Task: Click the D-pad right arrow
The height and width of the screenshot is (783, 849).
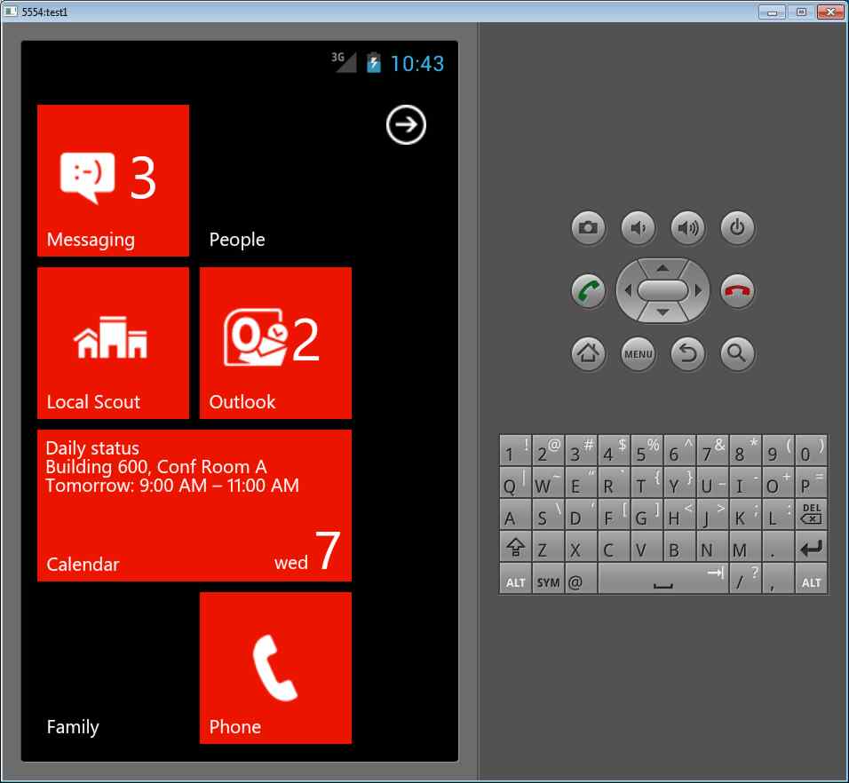Action: pyautogui.click(x=699, y=290)
